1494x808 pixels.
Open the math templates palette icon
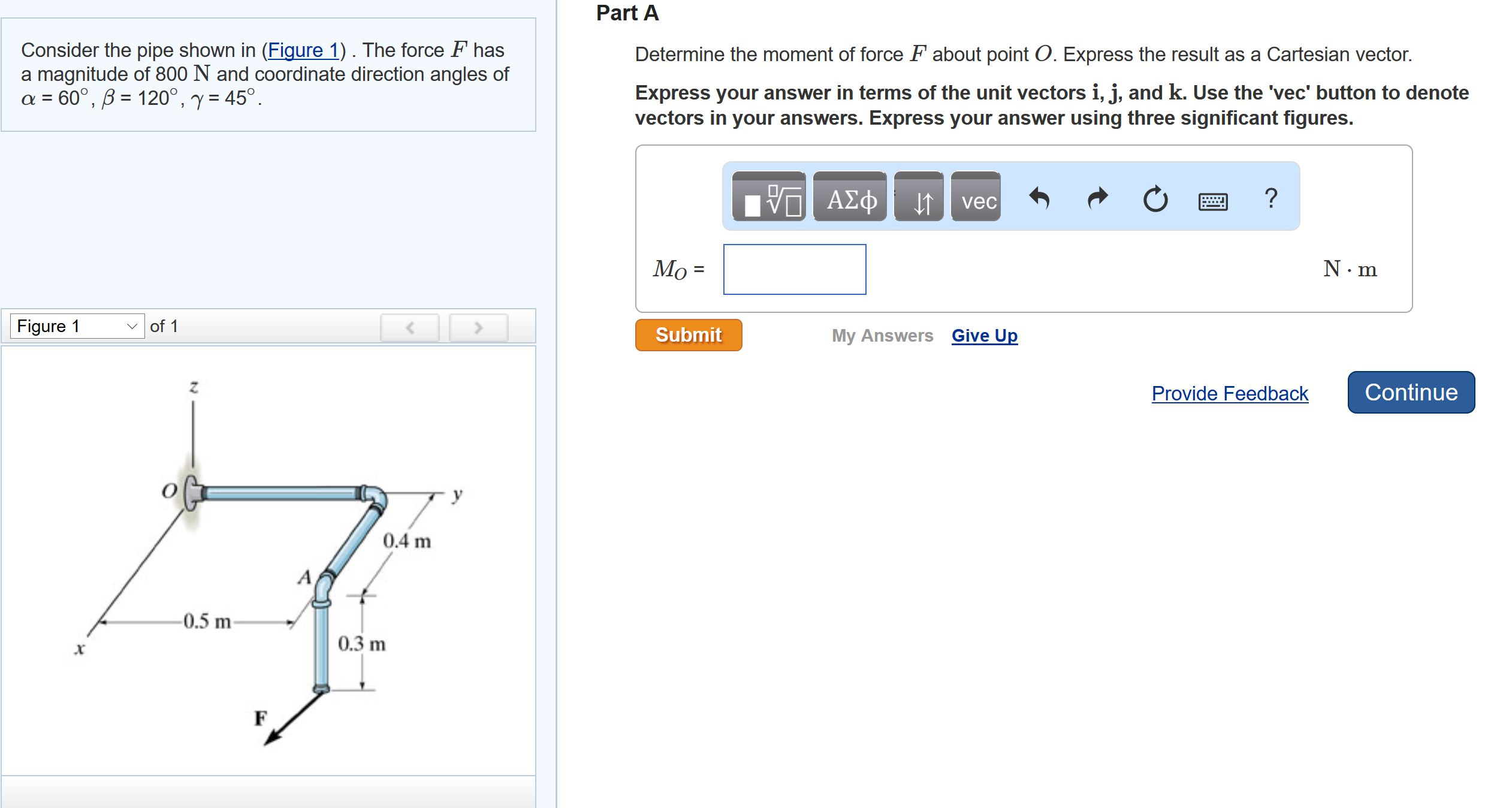pos(769,198)
